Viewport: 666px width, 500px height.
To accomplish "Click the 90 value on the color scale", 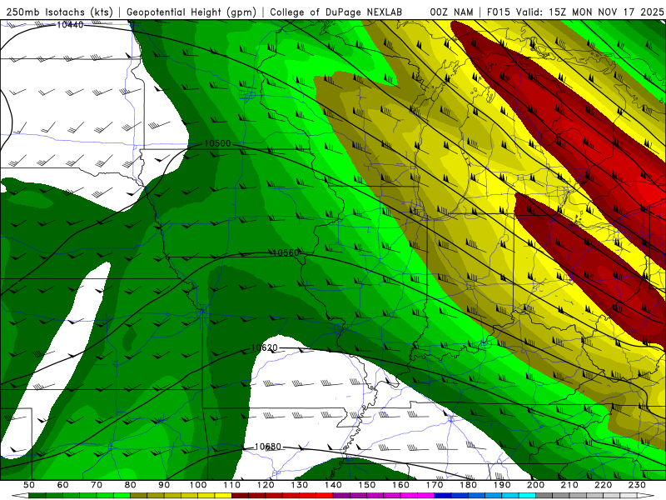I will click(164, 485).
